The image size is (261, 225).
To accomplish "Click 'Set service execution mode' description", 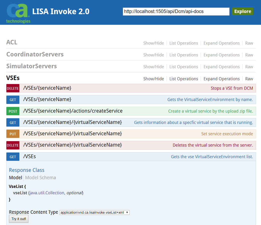I will pyautogui.click(x=227, y=134).
